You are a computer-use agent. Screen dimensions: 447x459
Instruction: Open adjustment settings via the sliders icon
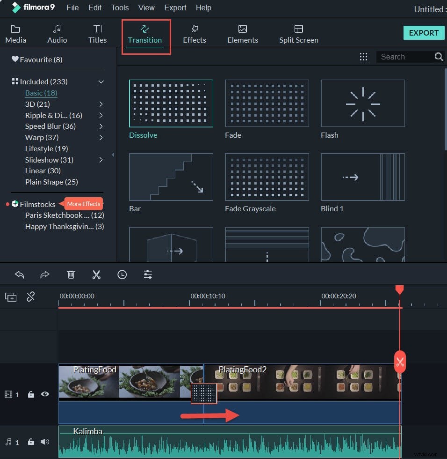pos(148,274)
